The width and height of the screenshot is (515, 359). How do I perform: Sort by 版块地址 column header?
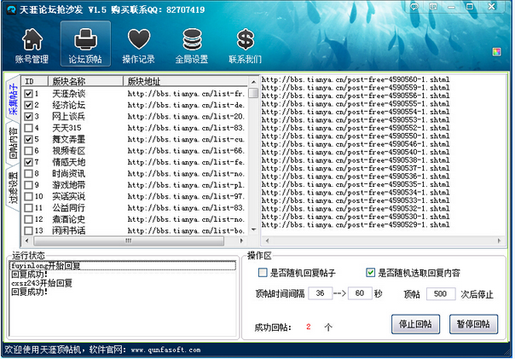(186, 81)
